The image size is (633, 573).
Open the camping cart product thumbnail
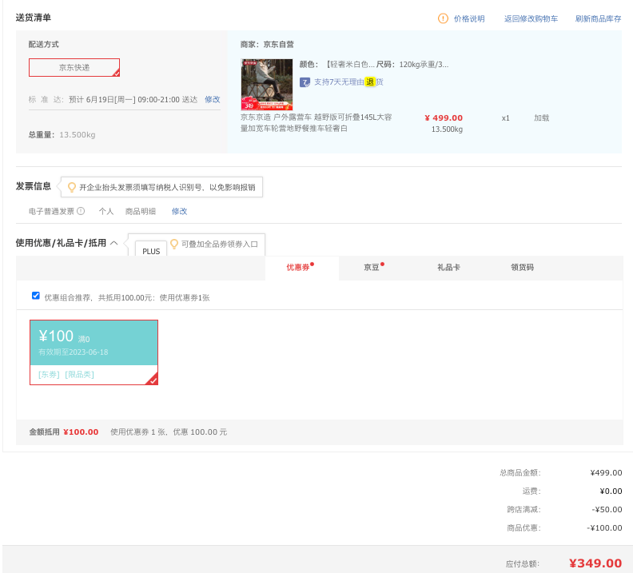(x=267, y=85)
